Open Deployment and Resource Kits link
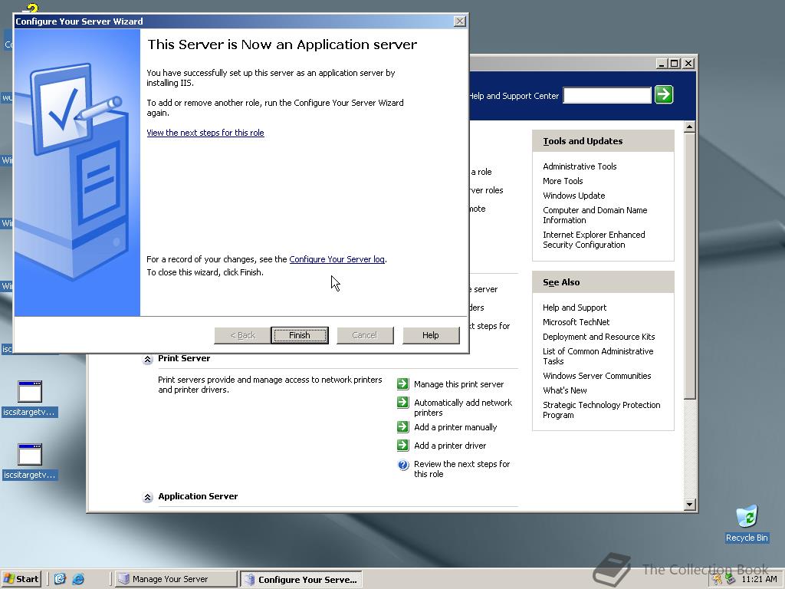This screenshot has height=589, width=785. [599, 337]
